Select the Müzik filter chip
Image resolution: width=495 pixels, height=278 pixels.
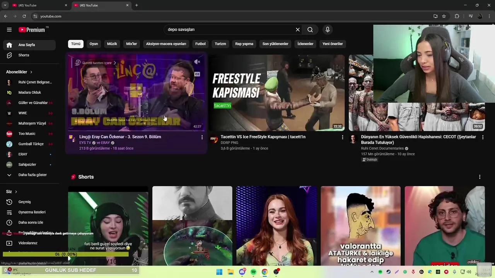[112, 44]
